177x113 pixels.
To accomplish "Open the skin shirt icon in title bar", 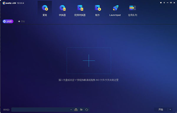I will pyautogui.click(x=161, y=3).
